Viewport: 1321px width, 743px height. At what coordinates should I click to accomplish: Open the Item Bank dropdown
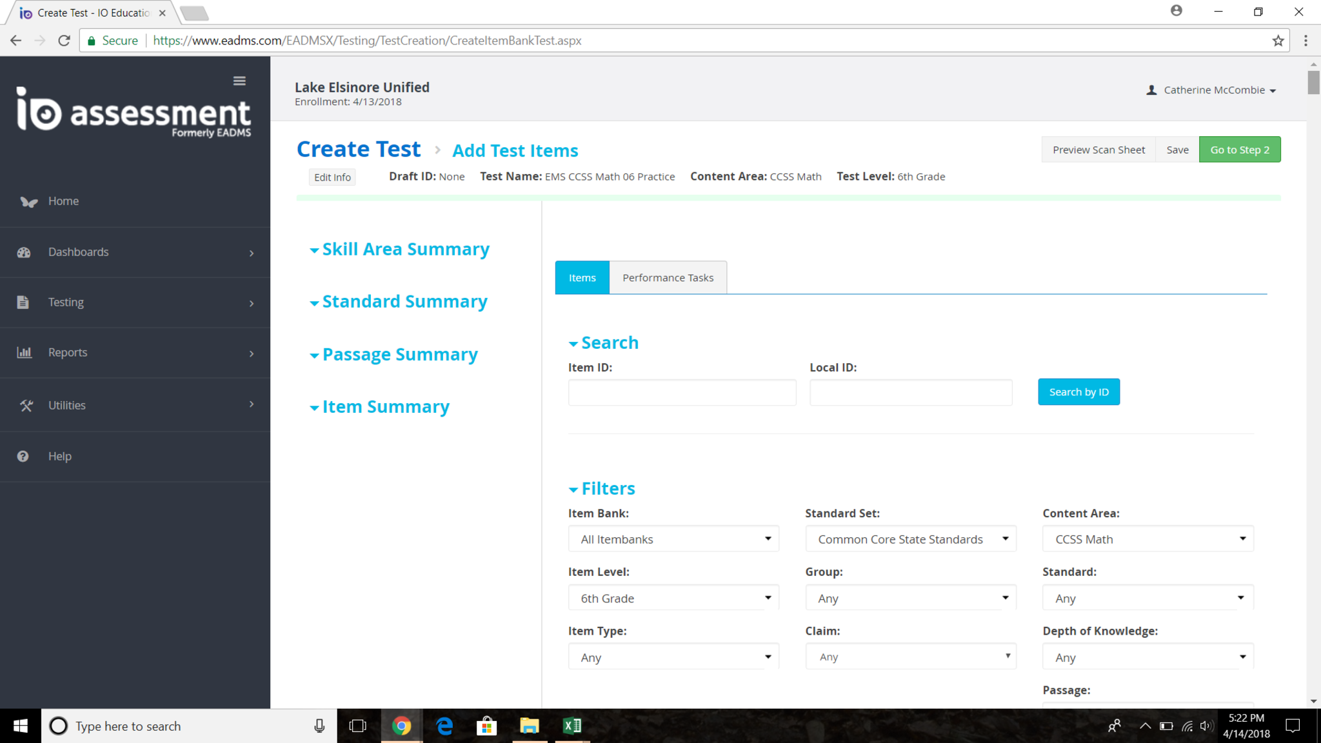[x=673, y=539]
